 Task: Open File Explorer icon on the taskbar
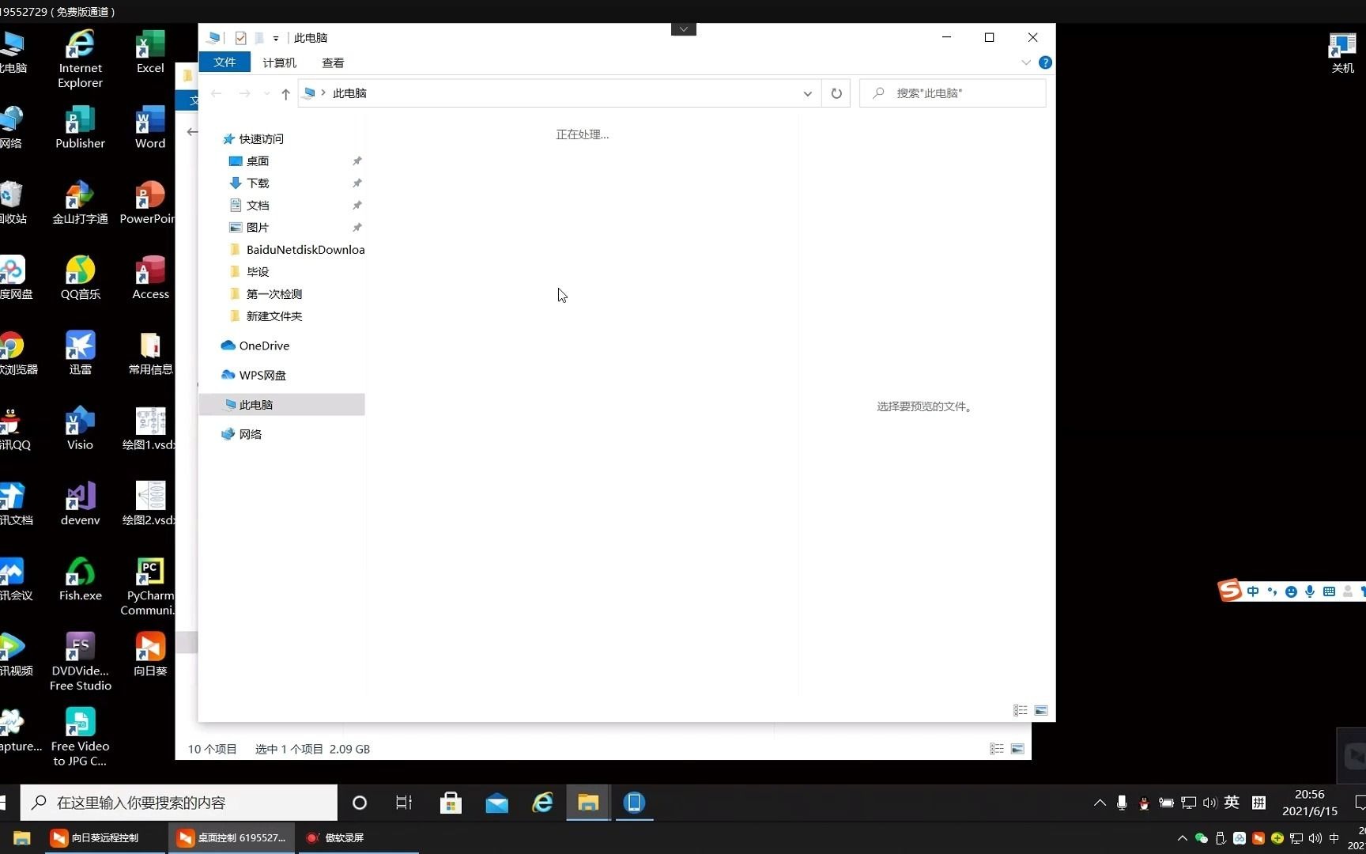(x=587, y=803)
